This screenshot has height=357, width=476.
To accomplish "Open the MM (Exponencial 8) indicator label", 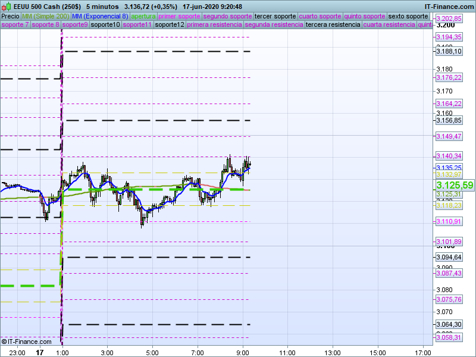I will pos(100,17).
